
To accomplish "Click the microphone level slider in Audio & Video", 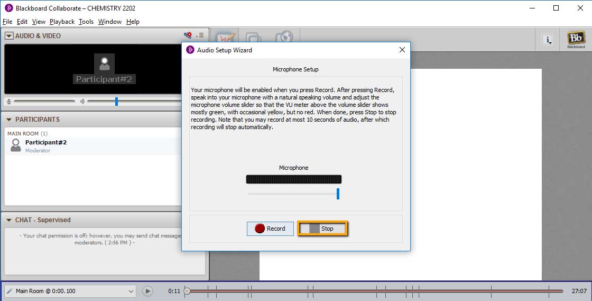I will (44, 101).
